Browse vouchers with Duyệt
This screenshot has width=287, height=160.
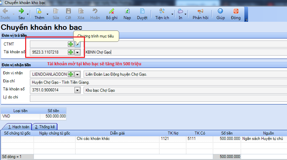(x=142, y=14)
